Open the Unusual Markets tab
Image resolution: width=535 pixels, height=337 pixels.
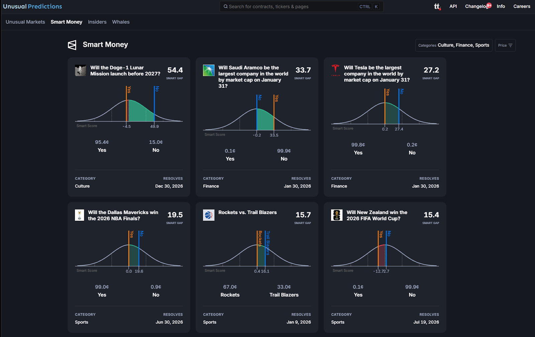[25, 22]
